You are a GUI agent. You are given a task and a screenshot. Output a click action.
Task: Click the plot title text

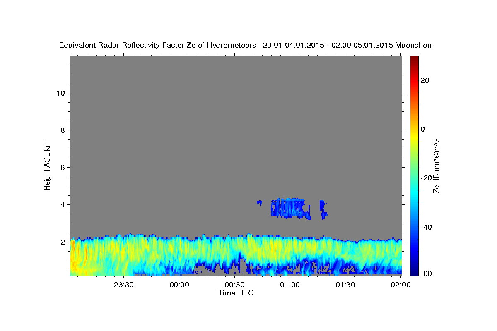[245, 46]
